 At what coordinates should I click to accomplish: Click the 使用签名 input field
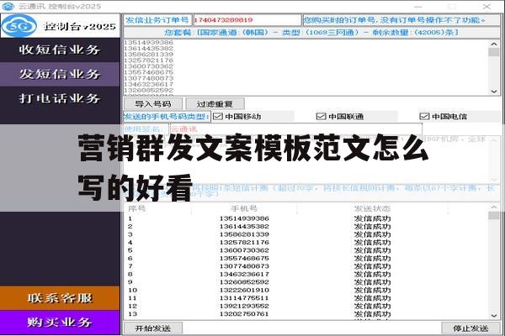click(295, 129)
